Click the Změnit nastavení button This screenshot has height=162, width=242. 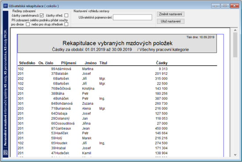[x=171, y=14]
